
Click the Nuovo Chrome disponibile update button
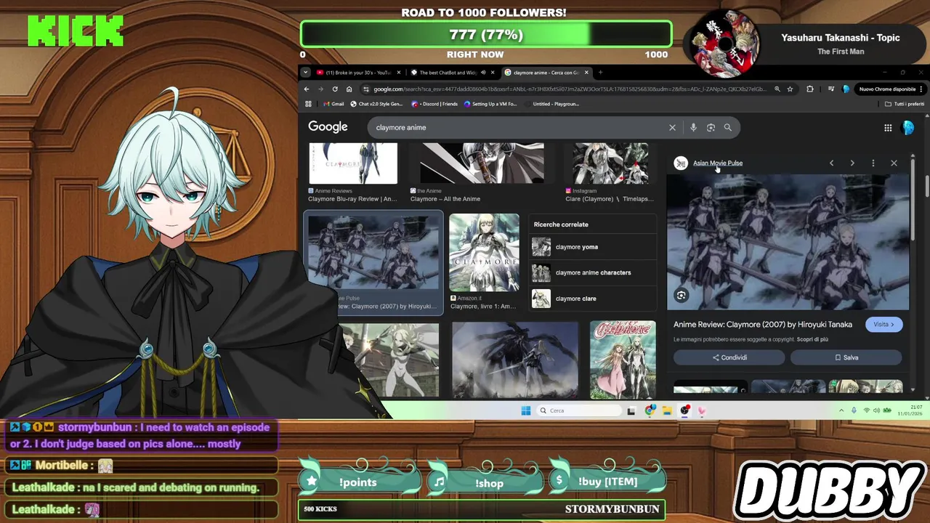pos(891,89)
